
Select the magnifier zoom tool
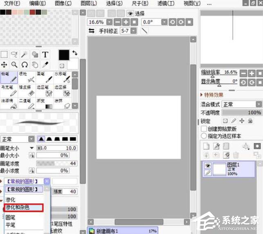pyautogui.click(x=14, y=65)
